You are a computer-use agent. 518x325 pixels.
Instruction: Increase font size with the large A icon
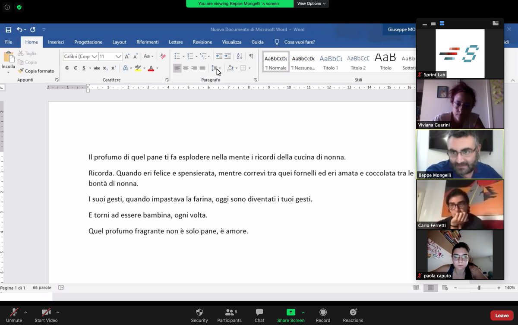coord(127,57)
